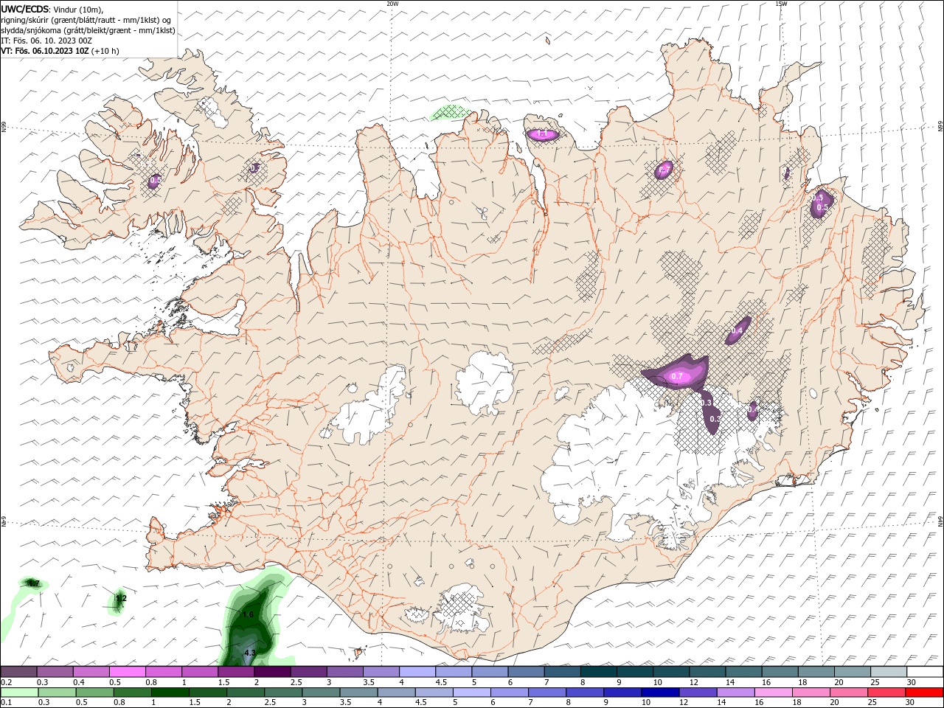The width and height of the screenshot is (944, 708).
Task: Click the 'rigning/skúrir (grænt/blátt/rautt' description line
Action: pyautogui.click(x=86, y=19)
